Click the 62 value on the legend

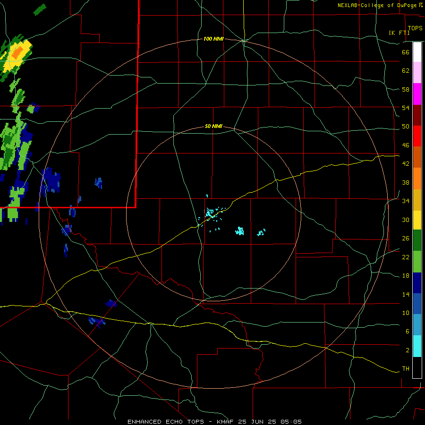[x=406, y=71]
